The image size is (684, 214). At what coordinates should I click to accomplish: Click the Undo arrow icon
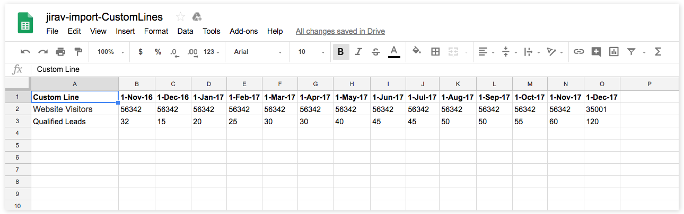pyautogui.click(x=25, y=52)
